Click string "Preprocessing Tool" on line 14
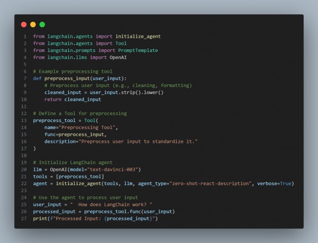 coord(87,127)
